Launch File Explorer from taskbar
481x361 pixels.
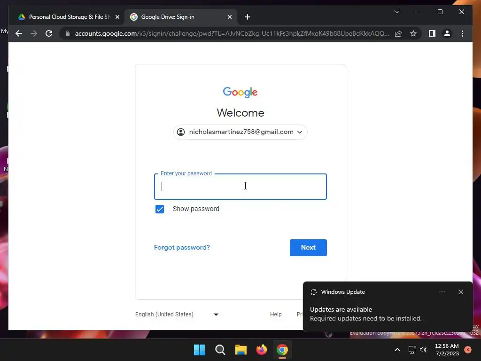[241, 350]
